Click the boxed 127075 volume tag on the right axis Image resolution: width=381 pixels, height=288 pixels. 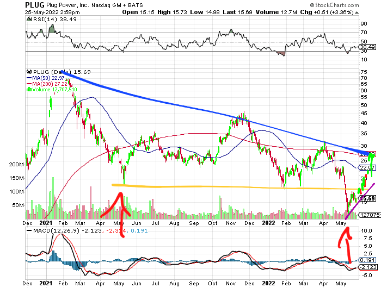[370, 215]
